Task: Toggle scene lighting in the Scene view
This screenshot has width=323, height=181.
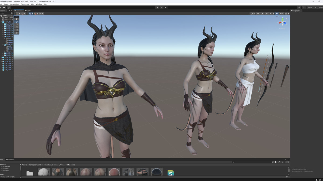Action: coord(263,13)
